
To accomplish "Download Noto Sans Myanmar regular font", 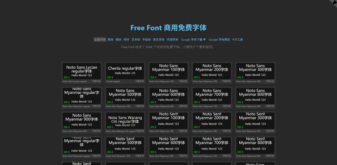I will [96, 106].
